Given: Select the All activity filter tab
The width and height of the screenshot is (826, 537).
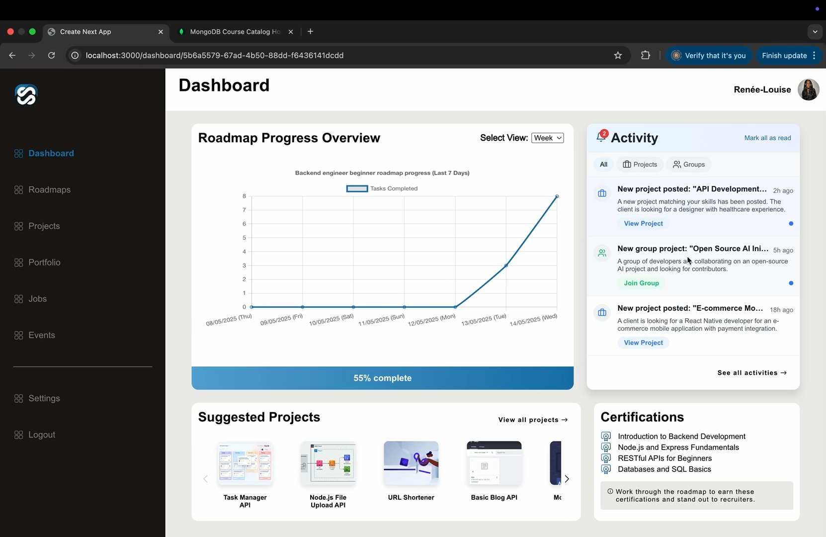Looking at the screenshot, I should (603, 165).
